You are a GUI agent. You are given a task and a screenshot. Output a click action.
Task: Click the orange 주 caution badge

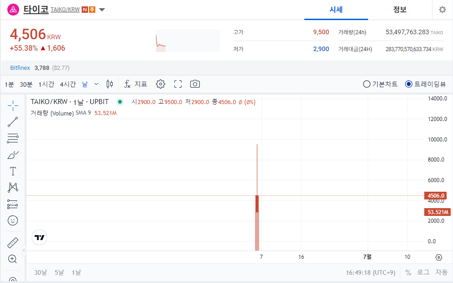pyautogui.click(x=92, y=10)
